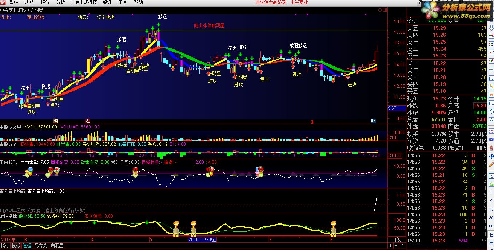The image size is (494, 250).
Task: Click the minus zoom button bottom right
Action: pyautogui.click(x=396, y=246)
